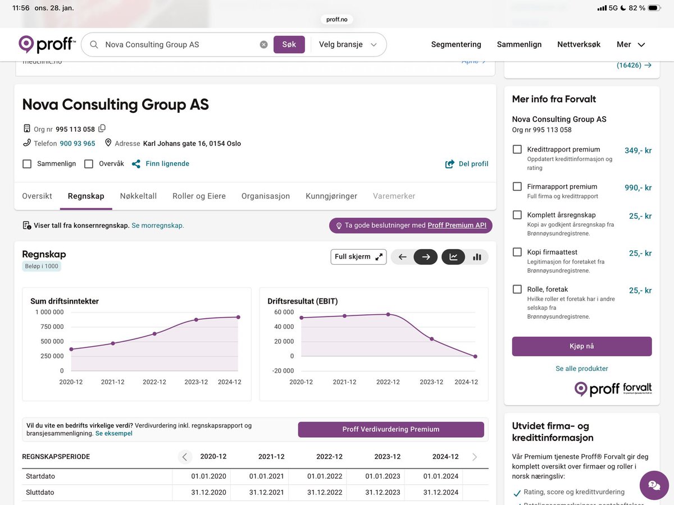
Task: Switch to the Organisasjon tab
Action: coord(266,196)
